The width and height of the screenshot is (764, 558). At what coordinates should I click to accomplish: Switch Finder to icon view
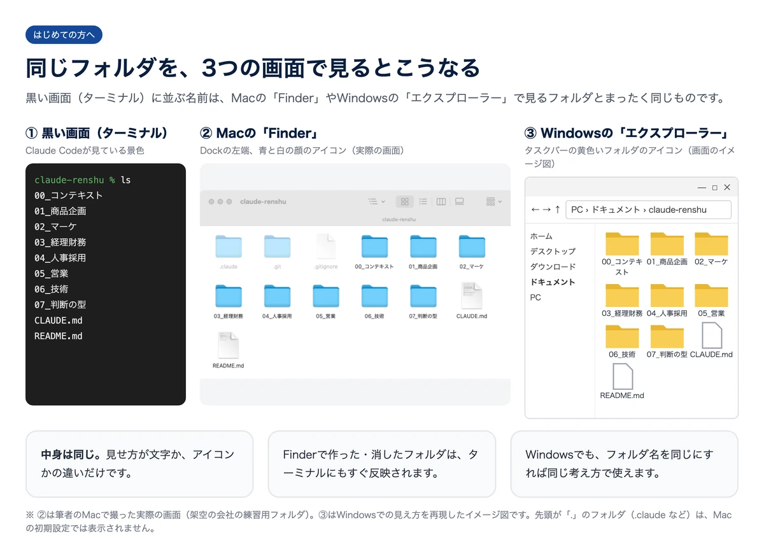point(404,201)
